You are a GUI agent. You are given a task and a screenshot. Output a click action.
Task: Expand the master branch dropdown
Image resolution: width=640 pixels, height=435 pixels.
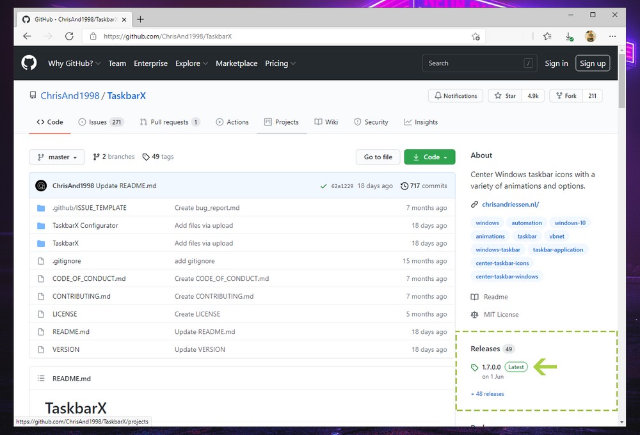(57, 157)
